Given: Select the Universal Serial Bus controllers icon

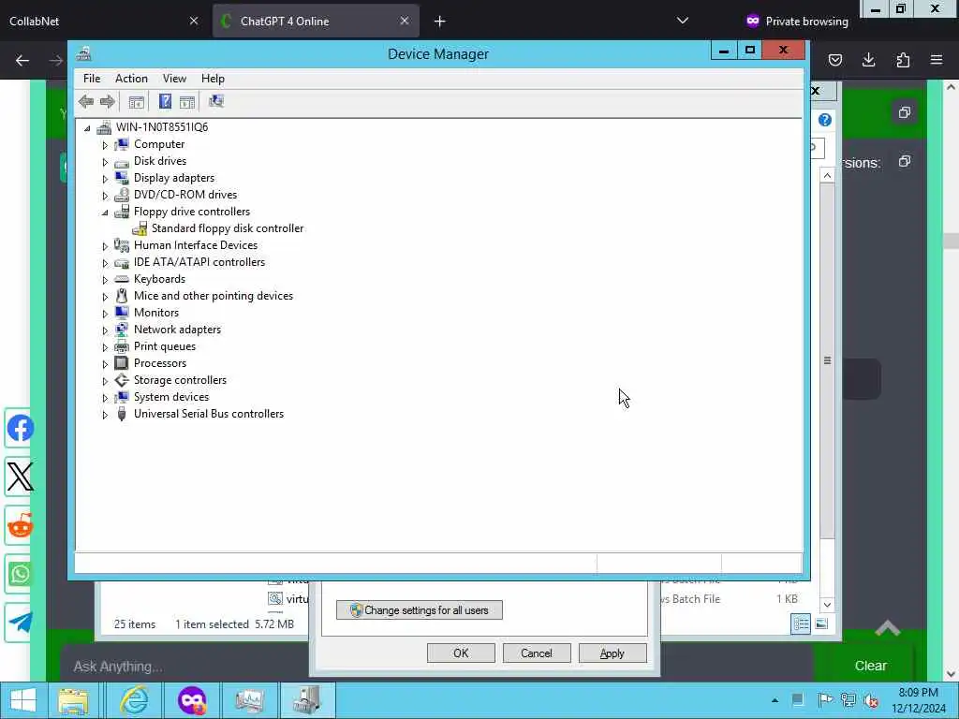Looking at the screenshot, I should pos(122,414).
